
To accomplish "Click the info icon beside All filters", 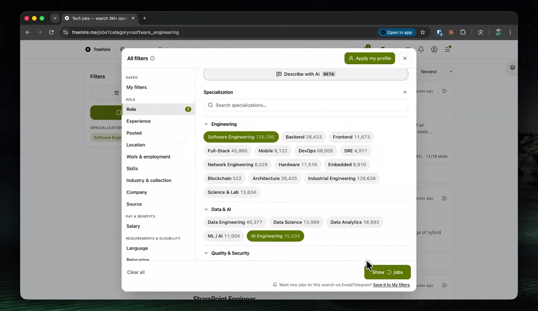I will pos(153,58).
